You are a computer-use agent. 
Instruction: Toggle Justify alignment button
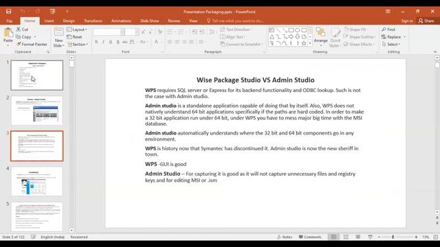coord(191,42)
